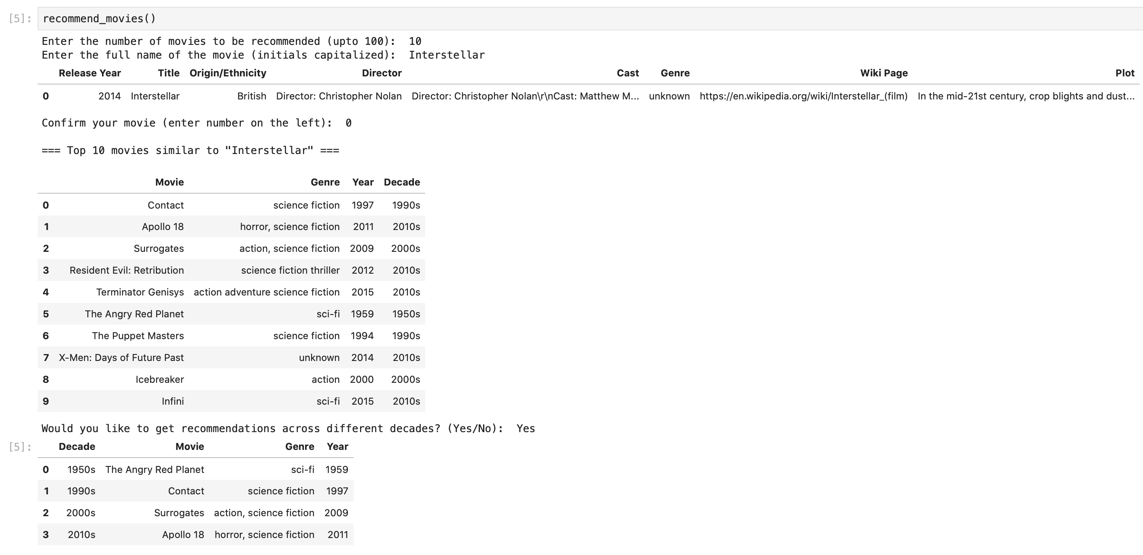Click 'Contact' in the decades table
This screenshot has height=555, width=1143.
[x=186, y=491]
